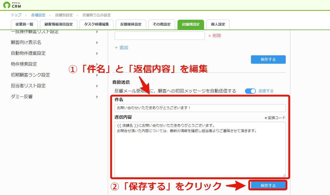Click the 店舗別設定 breadcrumb text
Screen dimensions: 330x195
[64, 15]
